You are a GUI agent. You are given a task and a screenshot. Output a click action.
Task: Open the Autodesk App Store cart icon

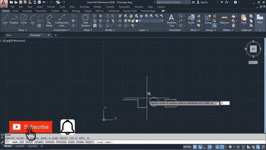(x=222, y=2)
